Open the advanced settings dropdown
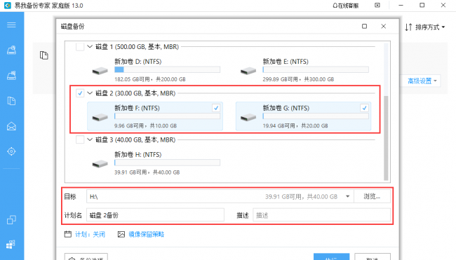Image resolution: width=456 pixels, height=260 pixels. click(422, 81)
